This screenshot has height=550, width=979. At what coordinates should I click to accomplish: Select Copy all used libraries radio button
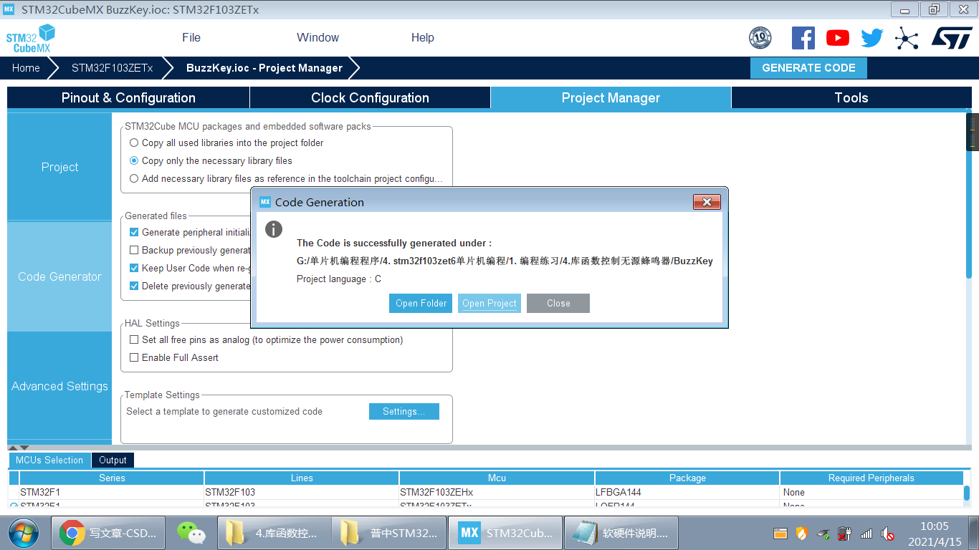tap(134, 143)
